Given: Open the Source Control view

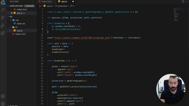Looking at the screenshot, I should [x=3, y=18].
